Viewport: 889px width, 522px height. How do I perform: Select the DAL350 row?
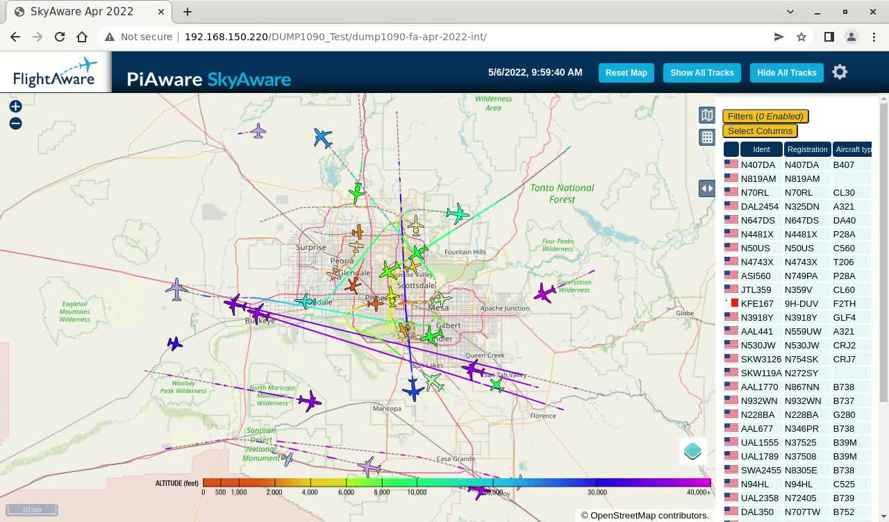tap(797, 512)
